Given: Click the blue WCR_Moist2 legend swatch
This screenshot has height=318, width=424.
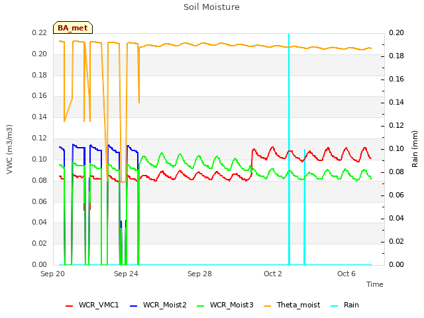Looking at the screenshot, I should (x=134, y=306).
